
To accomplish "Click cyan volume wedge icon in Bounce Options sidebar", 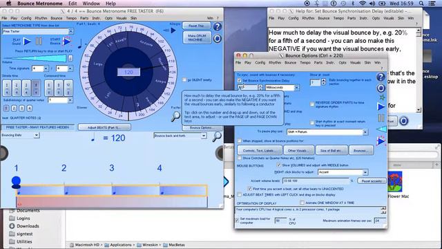I will 381,129.
